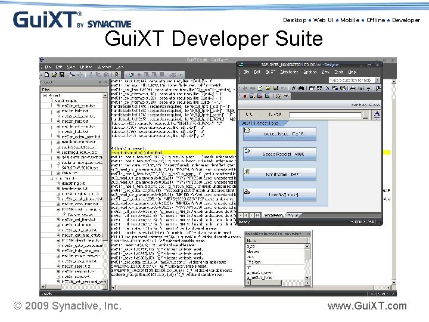Click inside the 'Type a question for help' box

(x=352, y=80)
